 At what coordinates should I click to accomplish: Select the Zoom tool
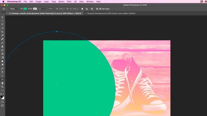[2, 87]
